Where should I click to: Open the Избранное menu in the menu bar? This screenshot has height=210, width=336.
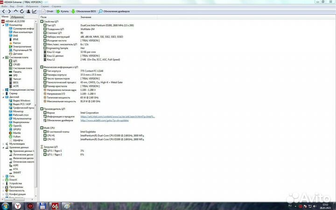click(32, 7)
